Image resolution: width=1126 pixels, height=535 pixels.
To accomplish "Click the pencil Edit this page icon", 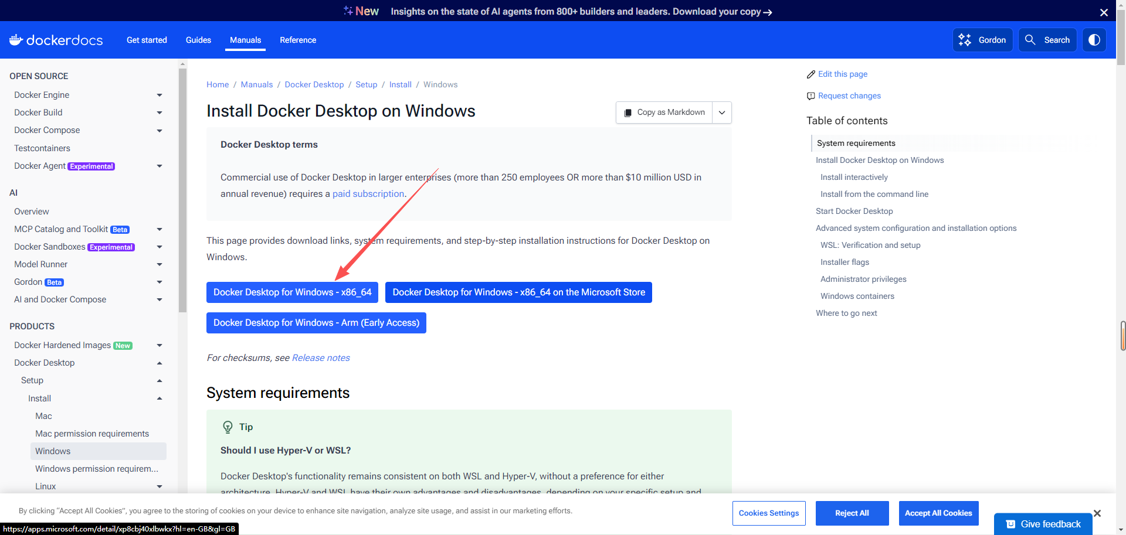I will [811, 74].
